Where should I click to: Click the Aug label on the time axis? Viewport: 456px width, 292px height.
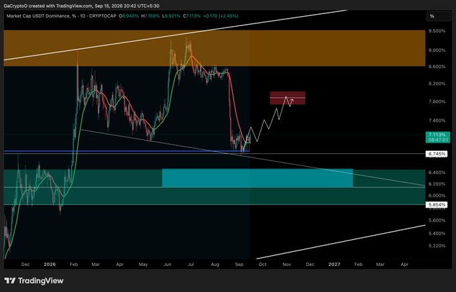pos(215,265)
